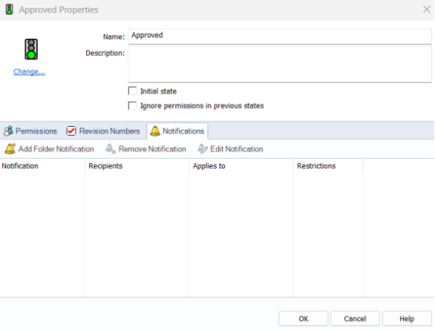Click the Add Folder Notification bell icon

point(10,149)
